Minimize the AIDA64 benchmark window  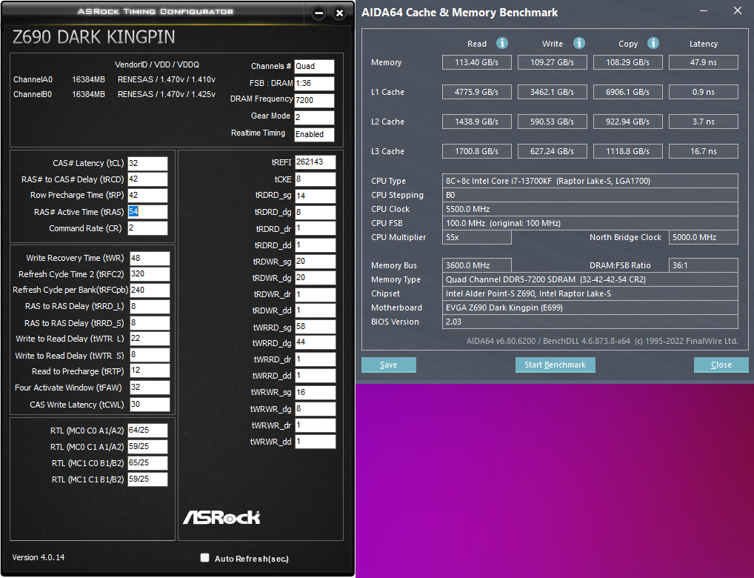(x=703, y=10)
